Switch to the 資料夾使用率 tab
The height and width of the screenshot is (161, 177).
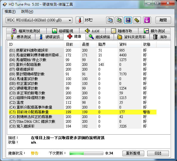tap(132, 37)
